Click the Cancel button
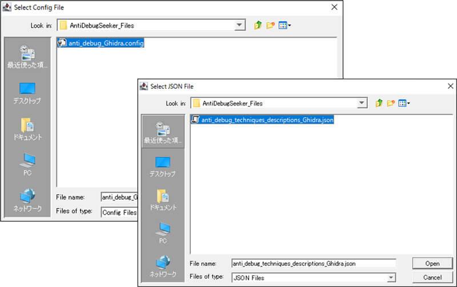457x287 pixels. [x=432, y=277]
